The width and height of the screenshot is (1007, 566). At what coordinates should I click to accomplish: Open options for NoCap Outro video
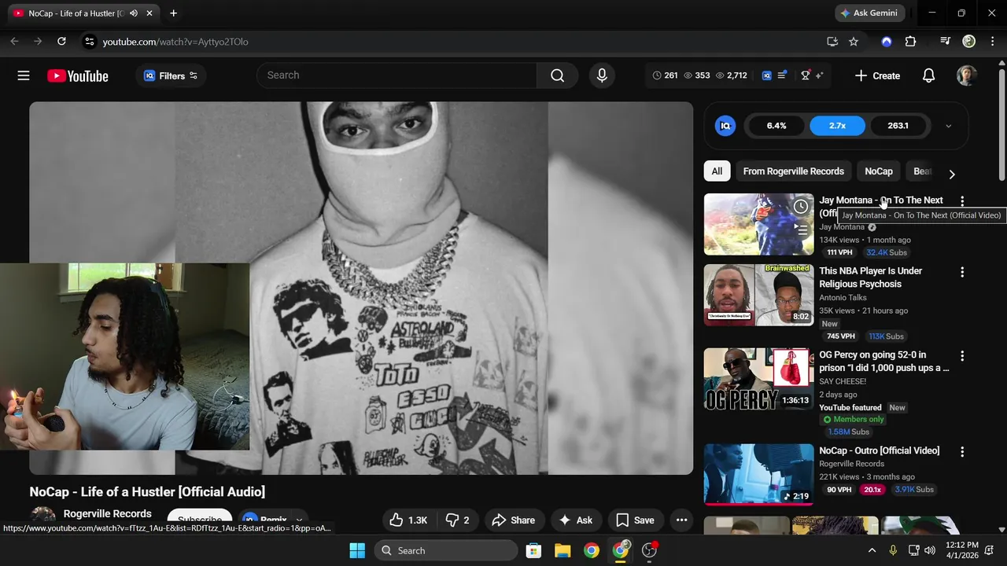pyautogui.click(x=961, y=452)
